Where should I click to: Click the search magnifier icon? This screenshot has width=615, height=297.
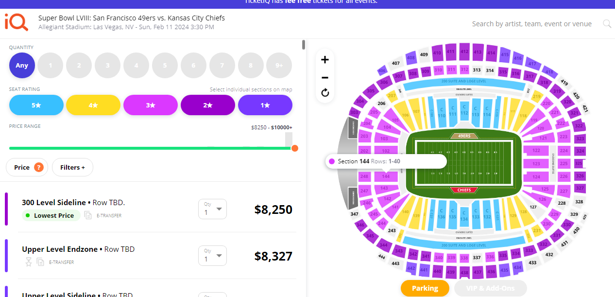click(x=607, y=24)
